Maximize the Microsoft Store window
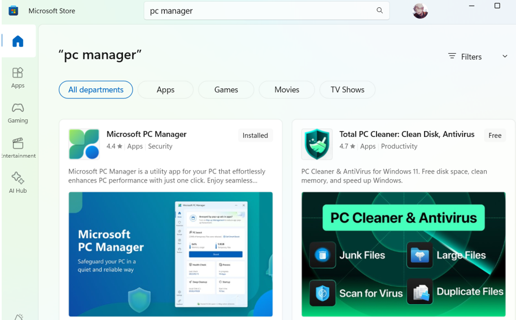The width and height of the screenshot is (516, 320). (x=497, y=6)
